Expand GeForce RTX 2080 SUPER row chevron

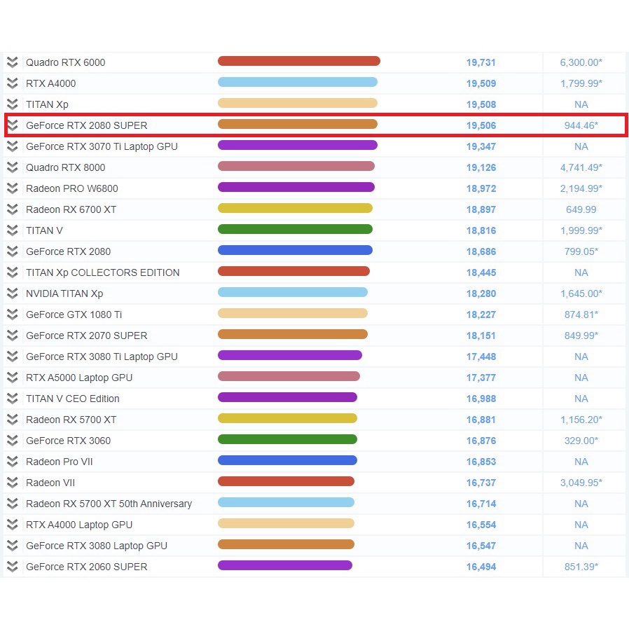tap(13, 125)
